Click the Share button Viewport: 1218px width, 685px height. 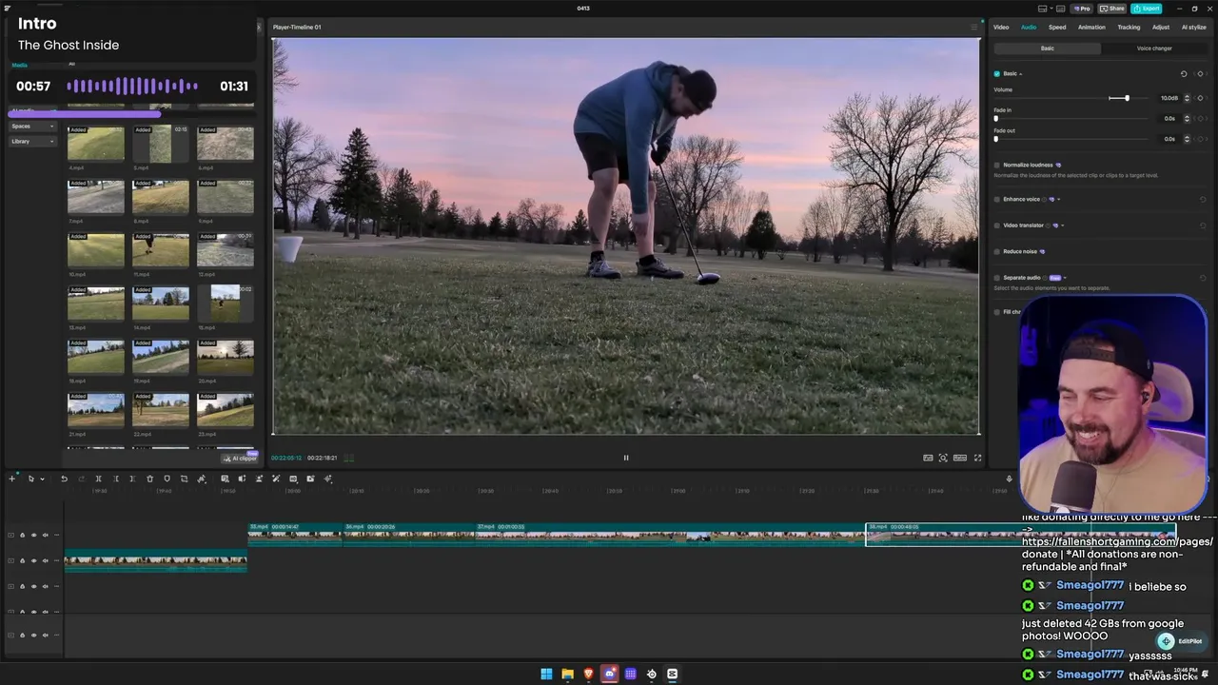[1112, 9]
